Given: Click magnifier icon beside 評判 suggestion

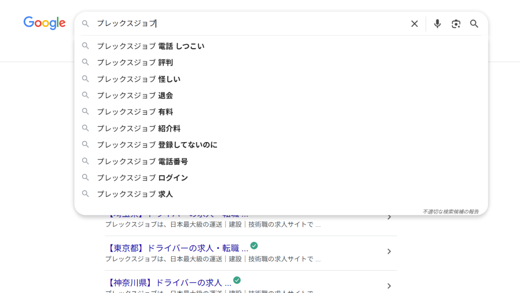Looking at the screenshot, I should pyautogui.click(x=85, y=62).
